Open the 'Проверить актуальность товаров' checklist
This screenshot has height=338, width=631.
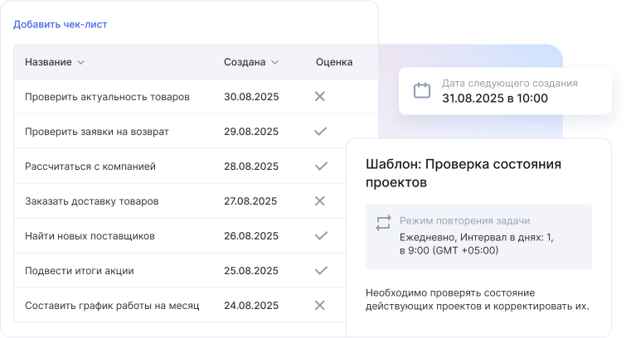click(x=107, y=97)
